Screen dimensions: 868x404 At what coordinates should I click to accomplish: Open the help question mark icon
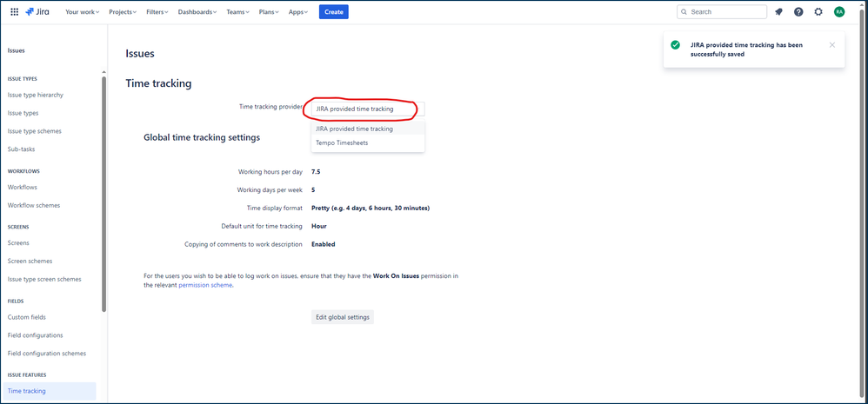798,11
